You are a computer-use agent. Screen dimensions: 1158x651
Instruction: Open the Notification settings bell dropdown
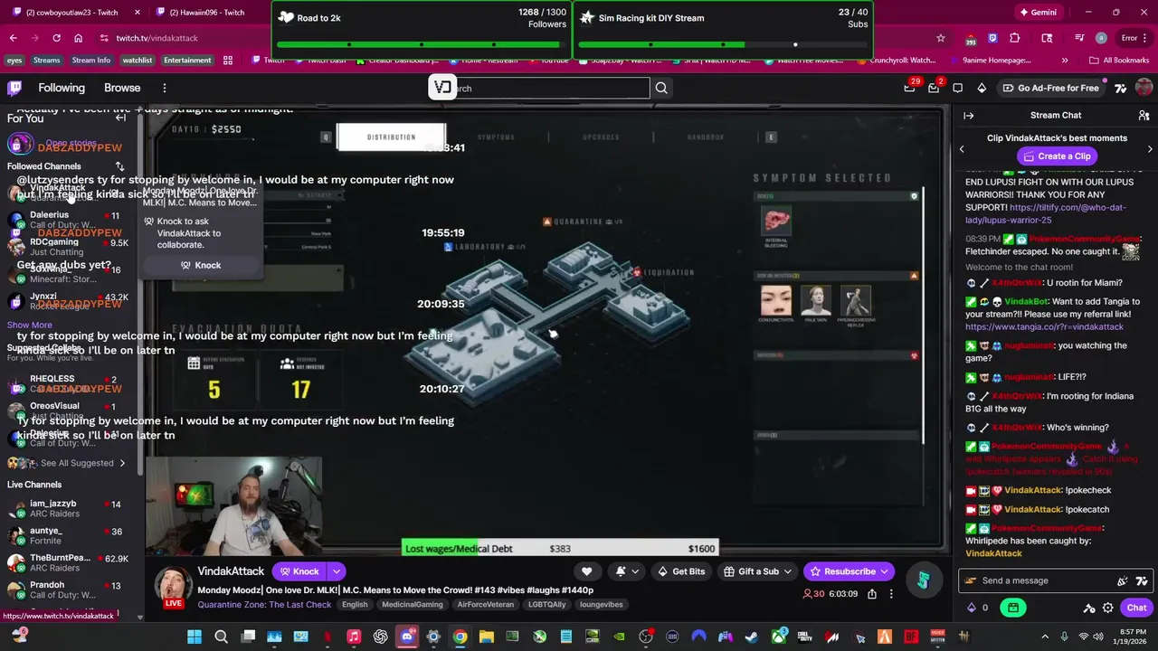click(x=627, y=571)
